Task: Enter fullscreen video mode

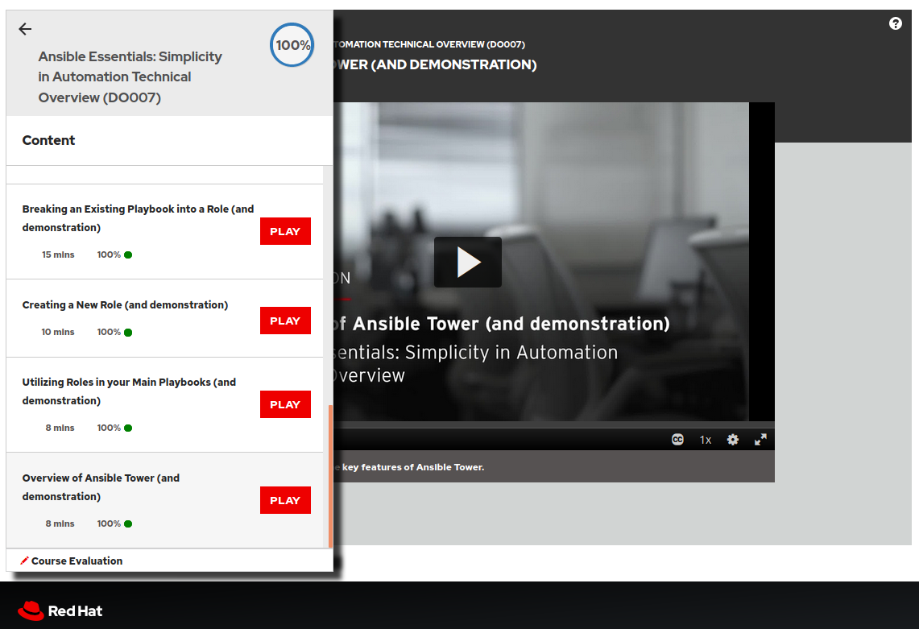Action: tap(760, 440)
